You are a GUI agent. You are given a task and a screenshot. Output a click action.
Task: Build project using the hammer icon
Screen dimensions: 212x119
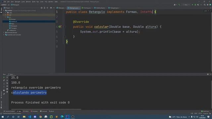click(179, 5)
